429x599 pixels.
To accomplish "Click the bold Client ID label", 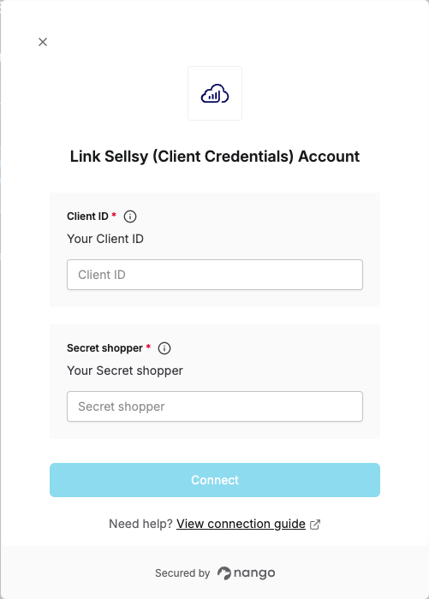I will pos(87,216).
